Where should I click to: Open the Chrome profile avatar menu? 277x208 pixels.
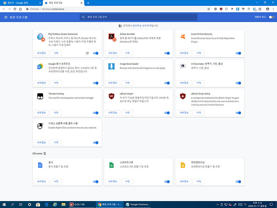coord(268,9)
